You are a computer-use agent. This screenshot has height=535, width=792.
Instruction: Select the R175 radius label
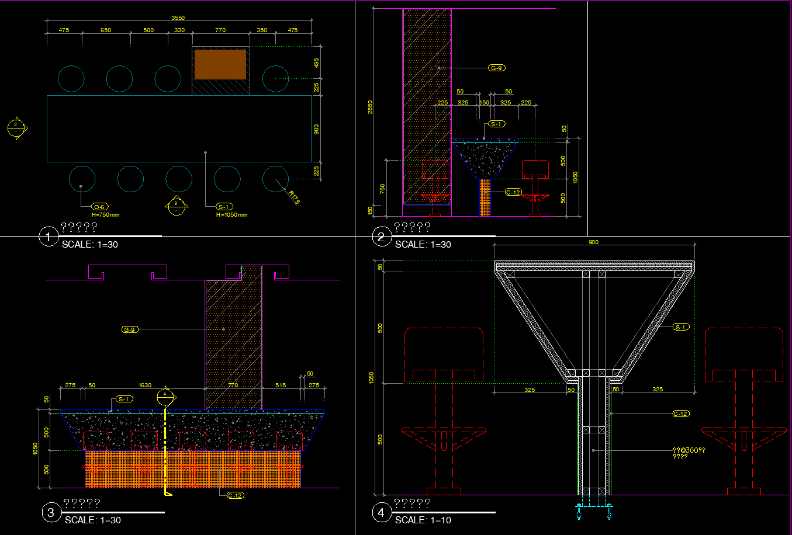coord(293,197)
